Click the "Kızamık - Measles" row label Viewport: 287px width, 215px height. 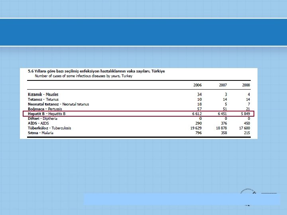point(43,94)
